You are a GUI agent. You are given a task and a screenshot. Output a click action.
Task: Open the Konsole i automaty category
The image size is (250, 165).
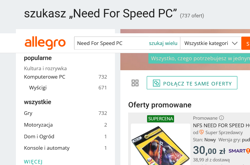[x=47, y=148]
